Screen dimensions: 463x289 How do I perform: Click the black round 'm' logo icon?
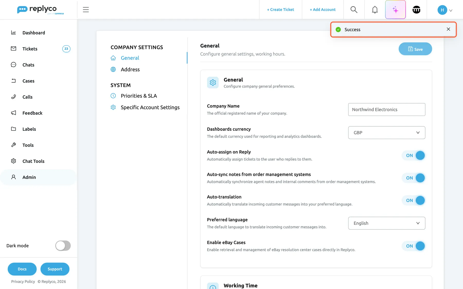416,10
